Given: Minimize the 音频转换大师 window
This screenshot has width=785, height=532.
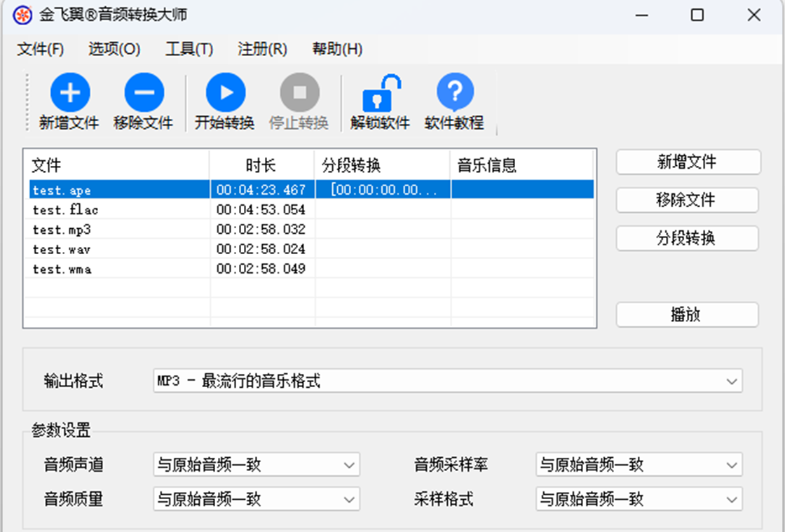Looking at the screenshot, I should [642, 15].
